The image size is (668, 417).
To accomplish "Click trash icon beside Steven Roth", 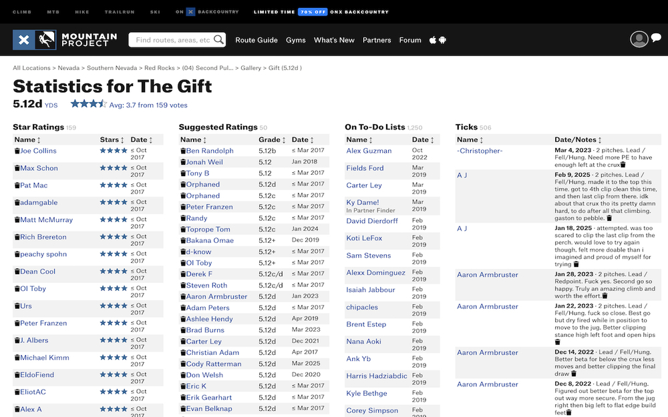I will point(183,286).
